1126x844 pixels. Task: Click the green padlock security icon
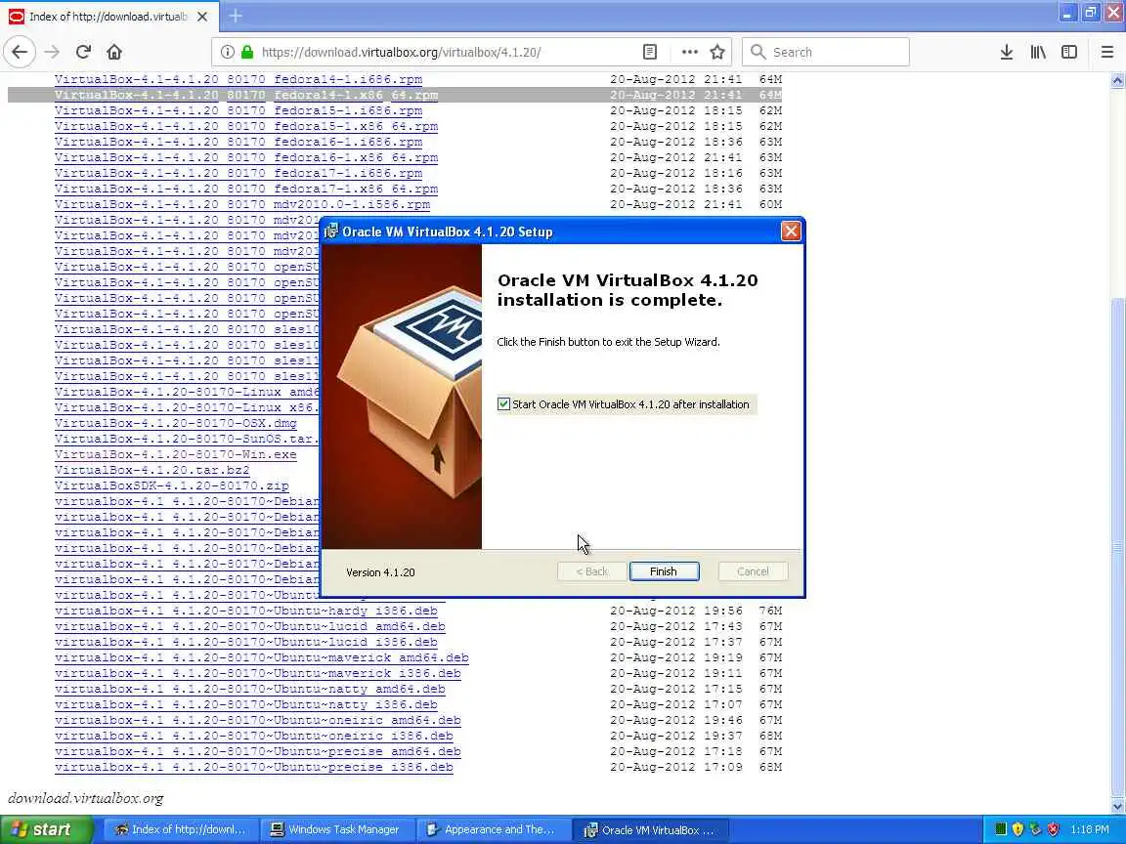[x=247, y=52]
